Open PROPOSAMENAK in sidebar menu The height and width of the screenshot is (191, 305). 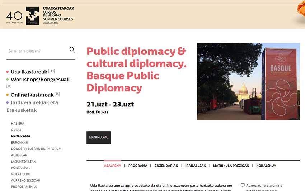coord(24,187)
